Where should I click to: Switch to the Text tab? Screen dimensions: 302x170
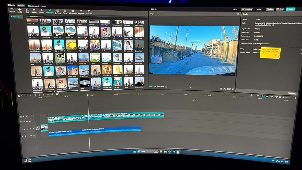click(x=27, y=11)
